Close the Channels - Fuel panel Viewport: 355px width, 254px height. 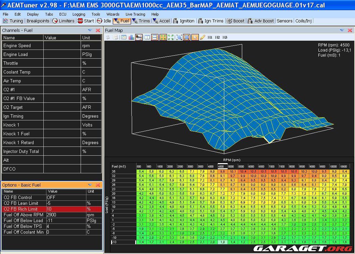point(98,31)
